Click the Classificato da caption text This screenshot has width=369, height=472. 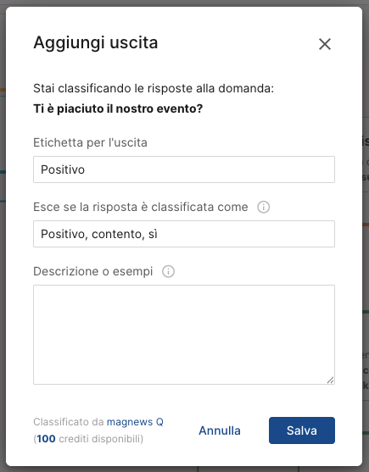[x=69, y=422]
